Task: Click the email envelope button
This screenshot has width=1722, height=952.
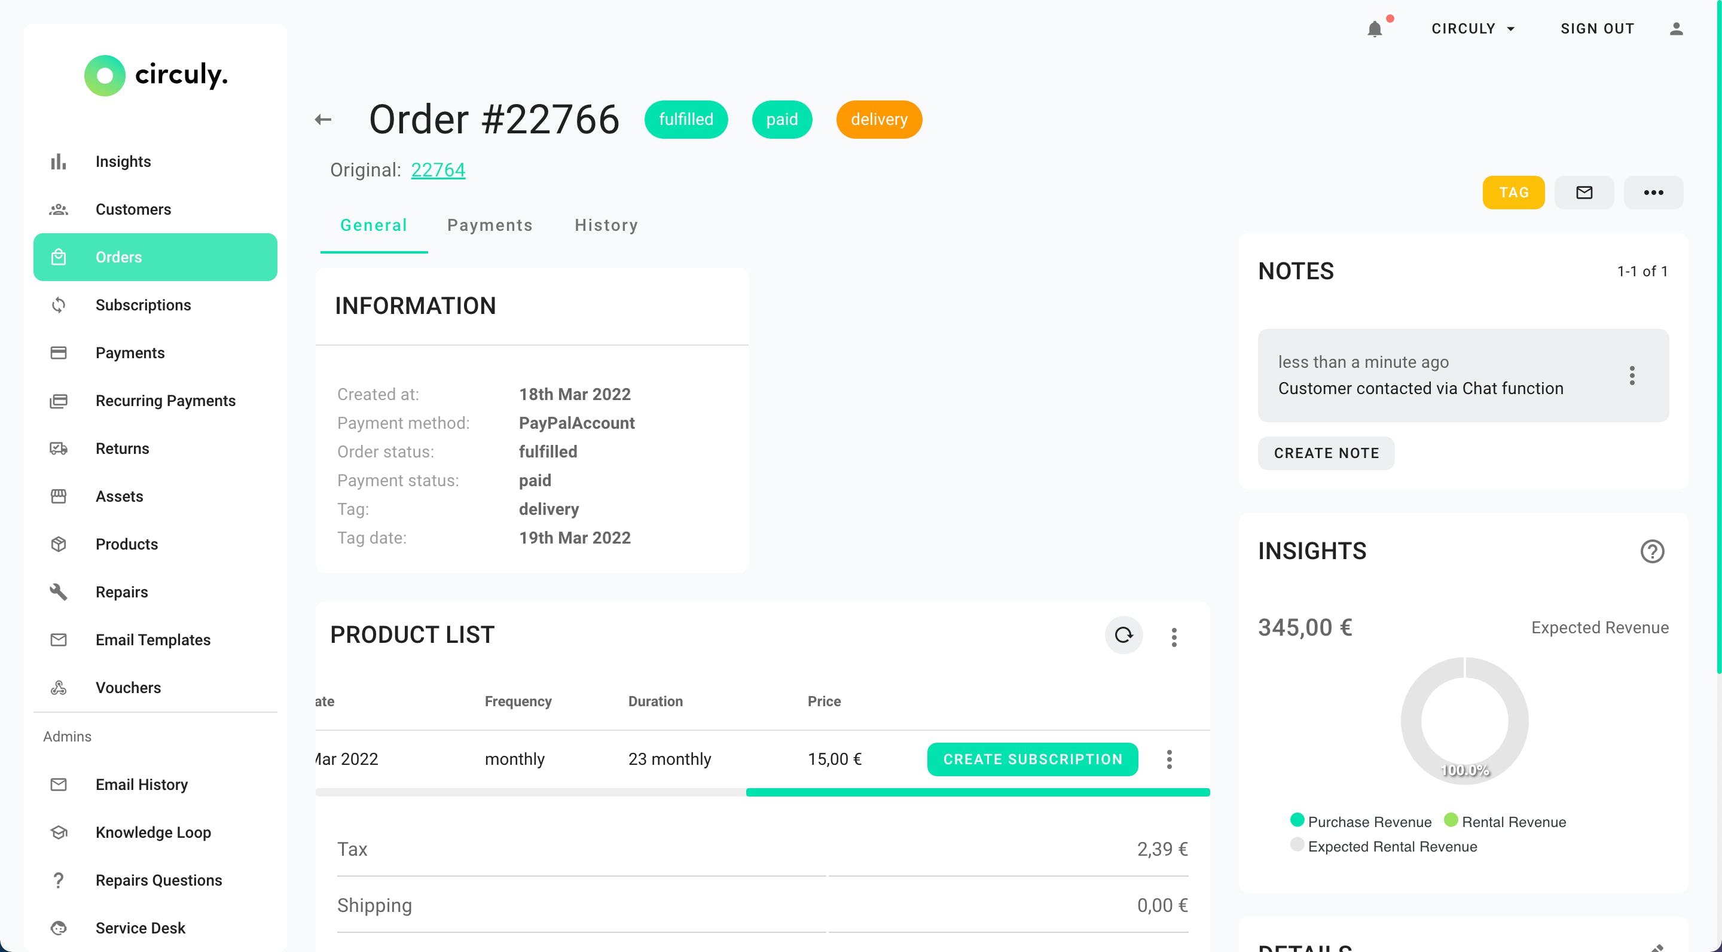Action: (x=1584, y=193)
